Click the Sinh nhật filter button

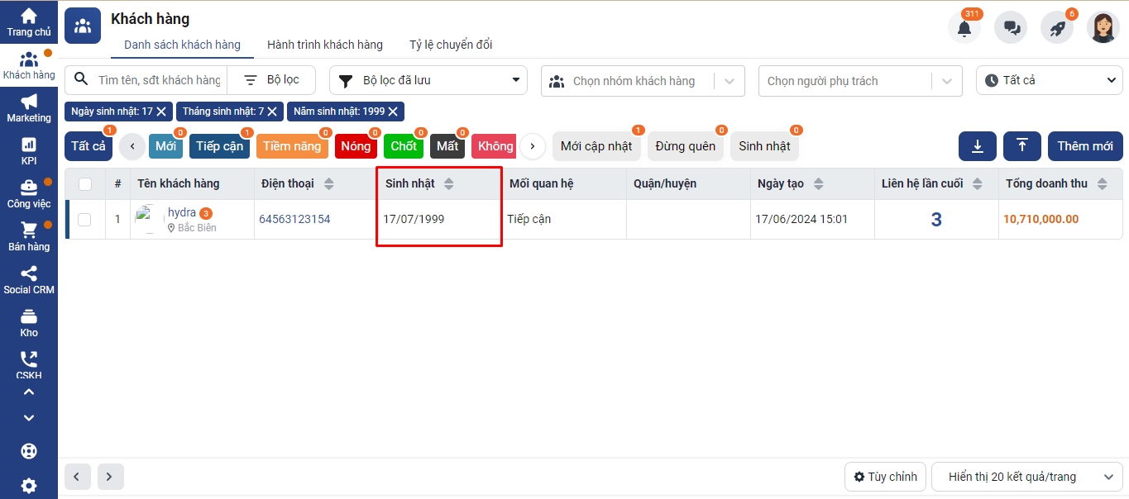pyautogui.click(x=764, y=146)
